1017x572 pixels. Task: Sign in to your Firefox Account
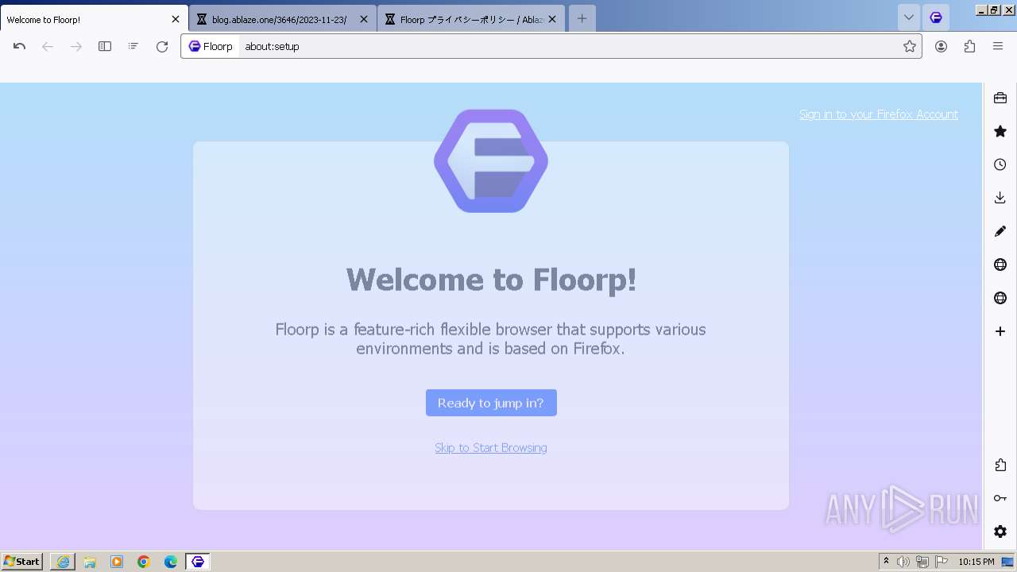[x=879, y=114]
